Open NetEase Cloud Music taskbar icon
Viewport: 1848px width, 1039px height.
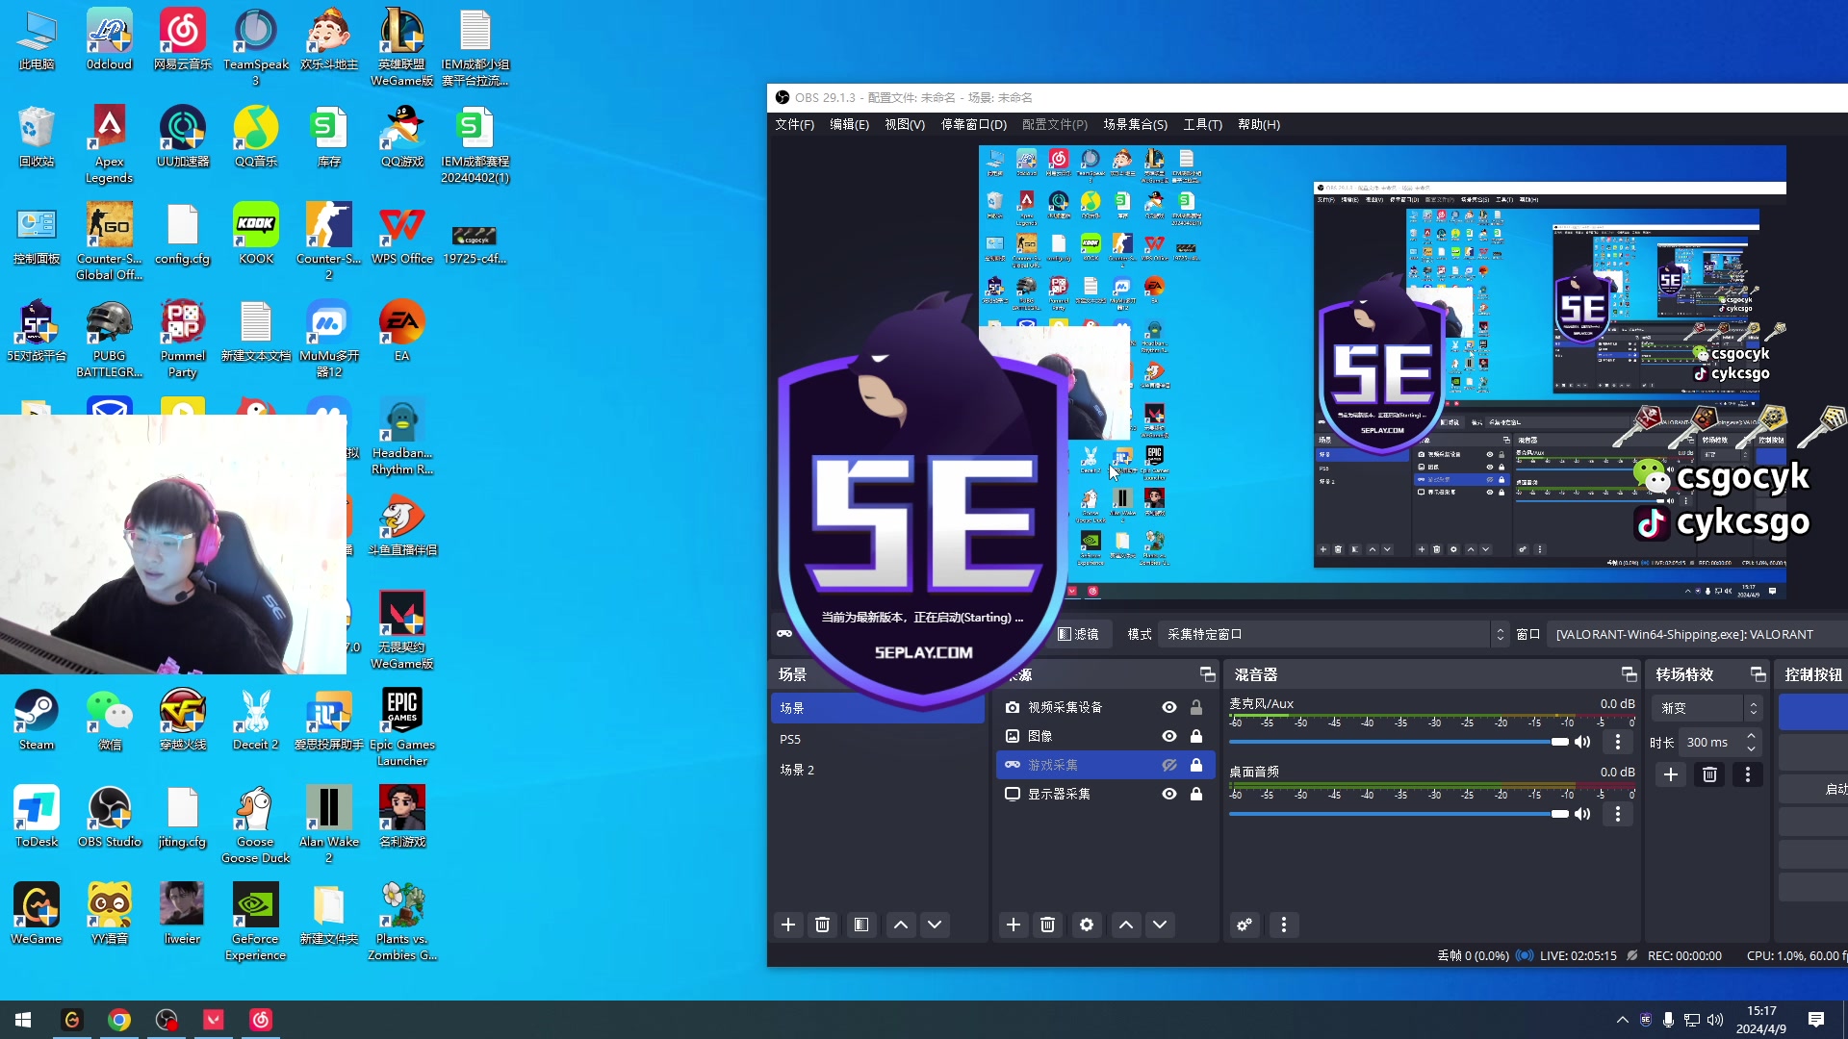[261, 1020]
